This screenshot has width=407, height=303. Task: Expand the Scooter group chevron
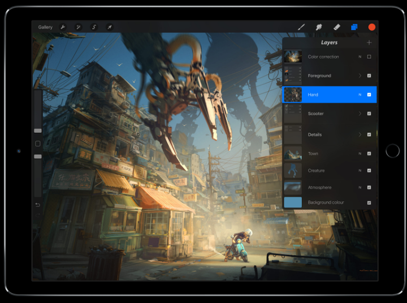tap(360, 114)
